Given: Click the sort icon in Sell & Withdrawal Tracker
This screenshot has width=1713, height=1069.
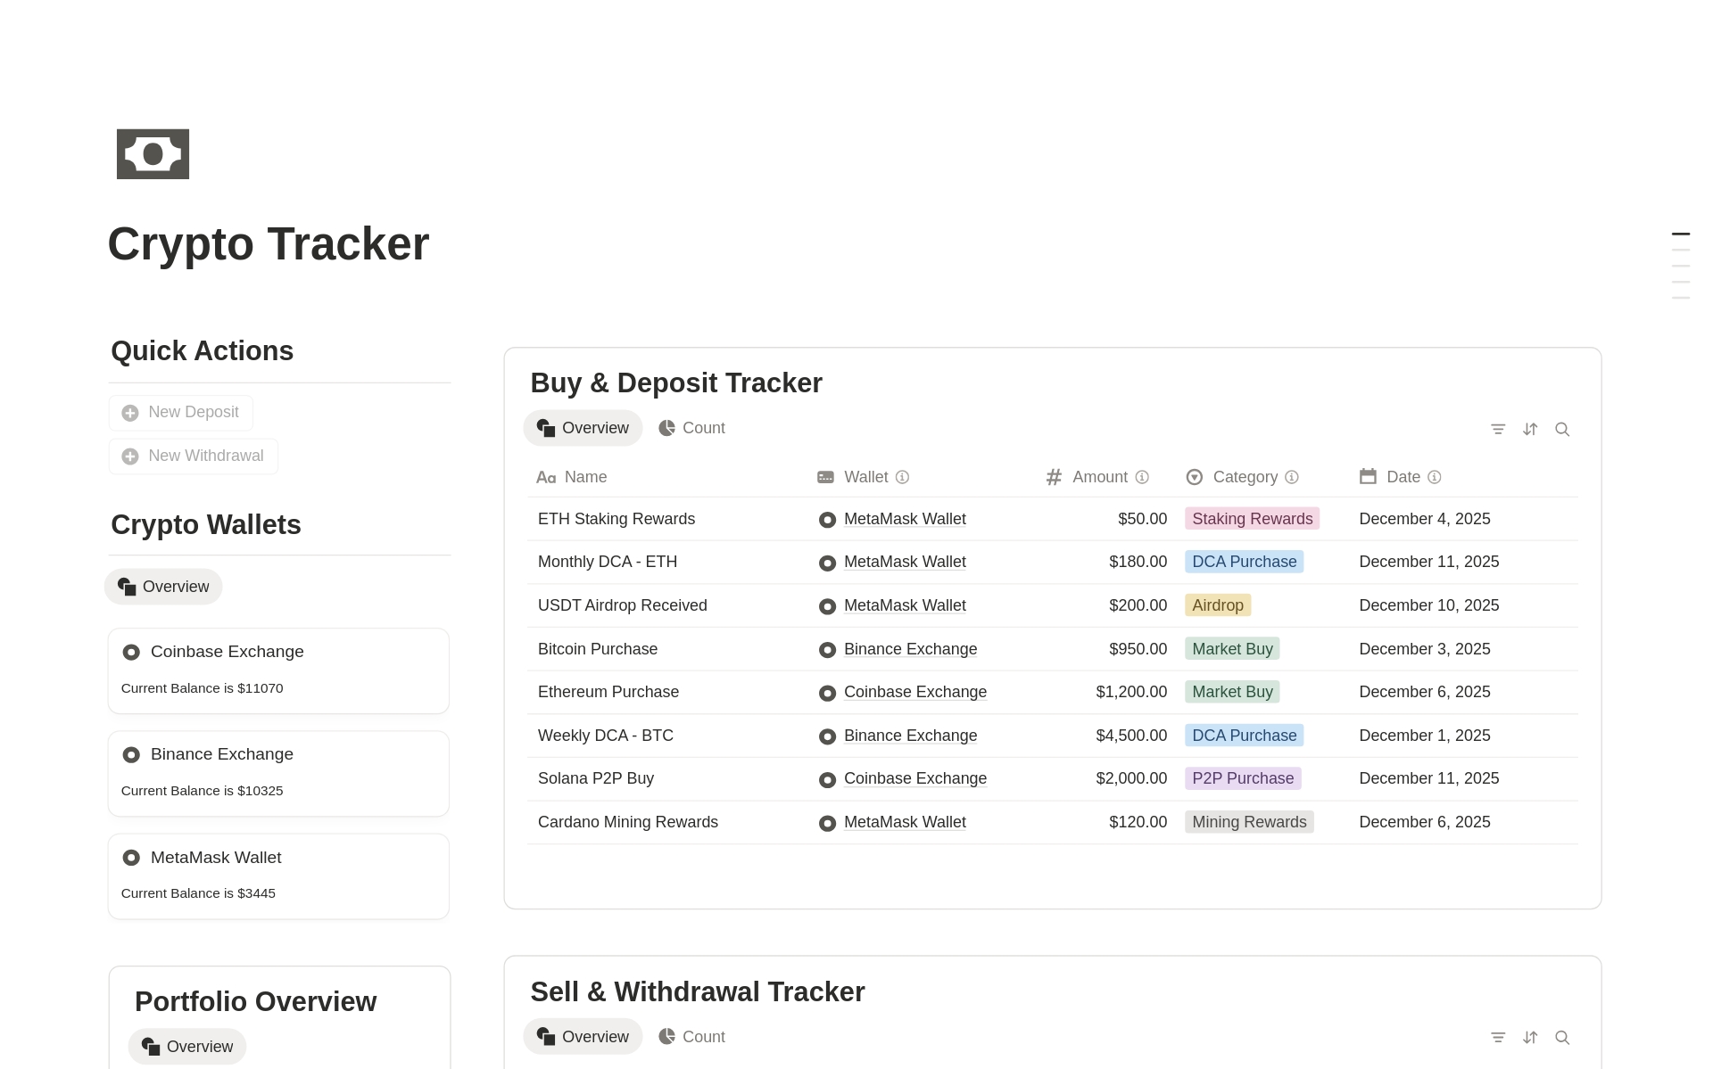Looking at the screenshot, I should (1530, 1037).
